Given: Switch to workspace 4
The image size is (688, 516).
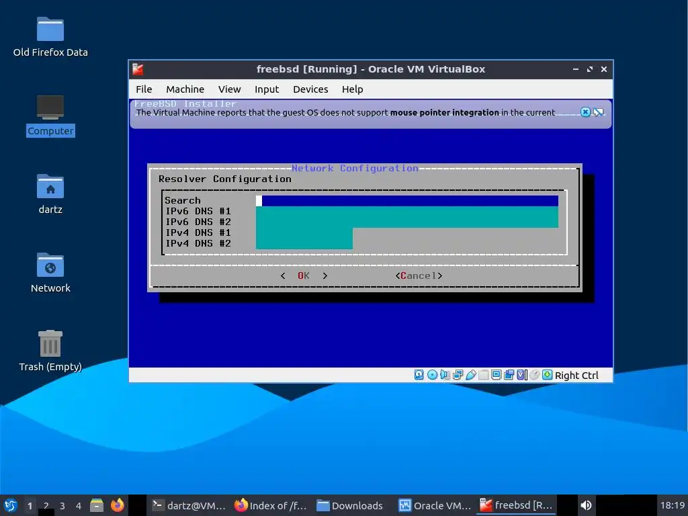Looking at the screenshot, I should coord(79,505).
